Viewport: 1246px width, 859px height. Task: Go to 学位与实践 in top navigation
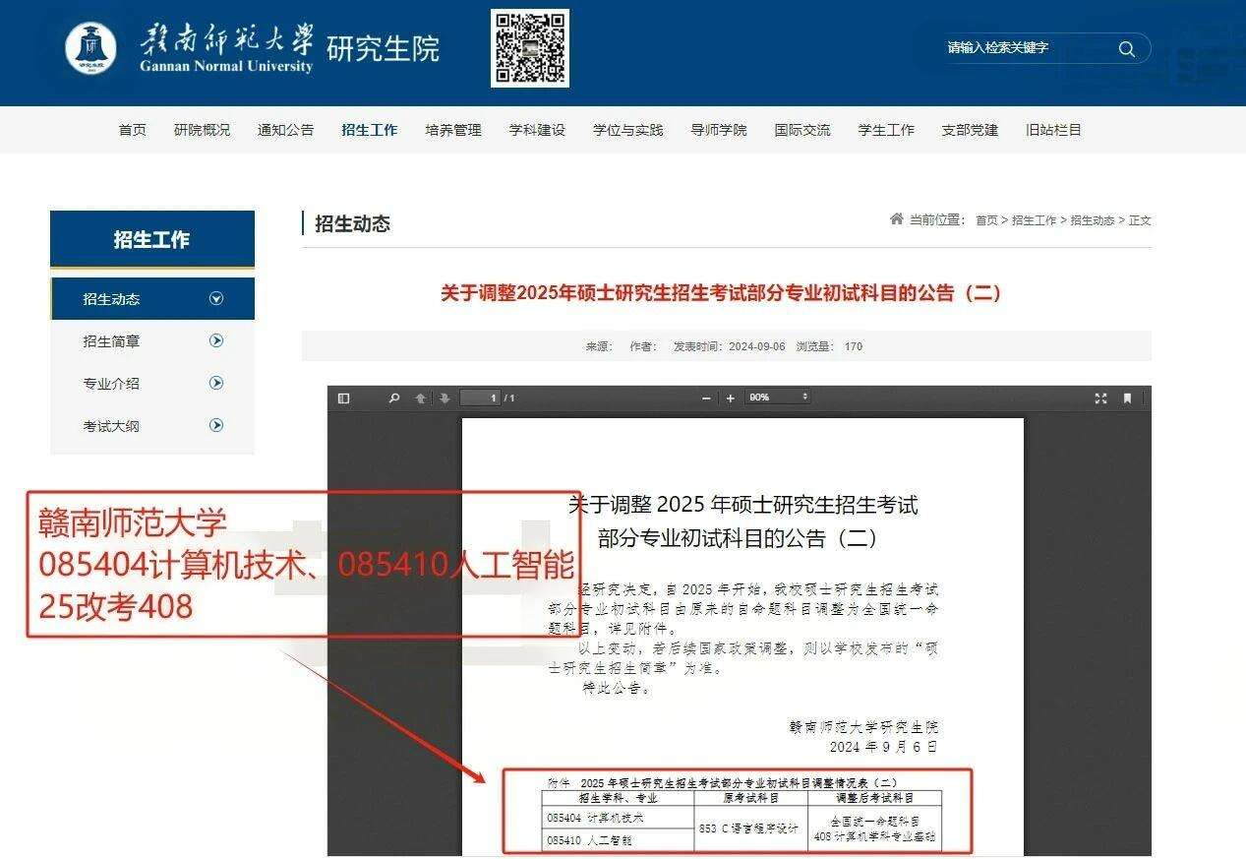pos(627,130)
